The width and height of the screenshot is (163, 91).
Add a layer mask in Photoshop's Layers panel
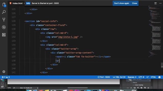[135, 88]
